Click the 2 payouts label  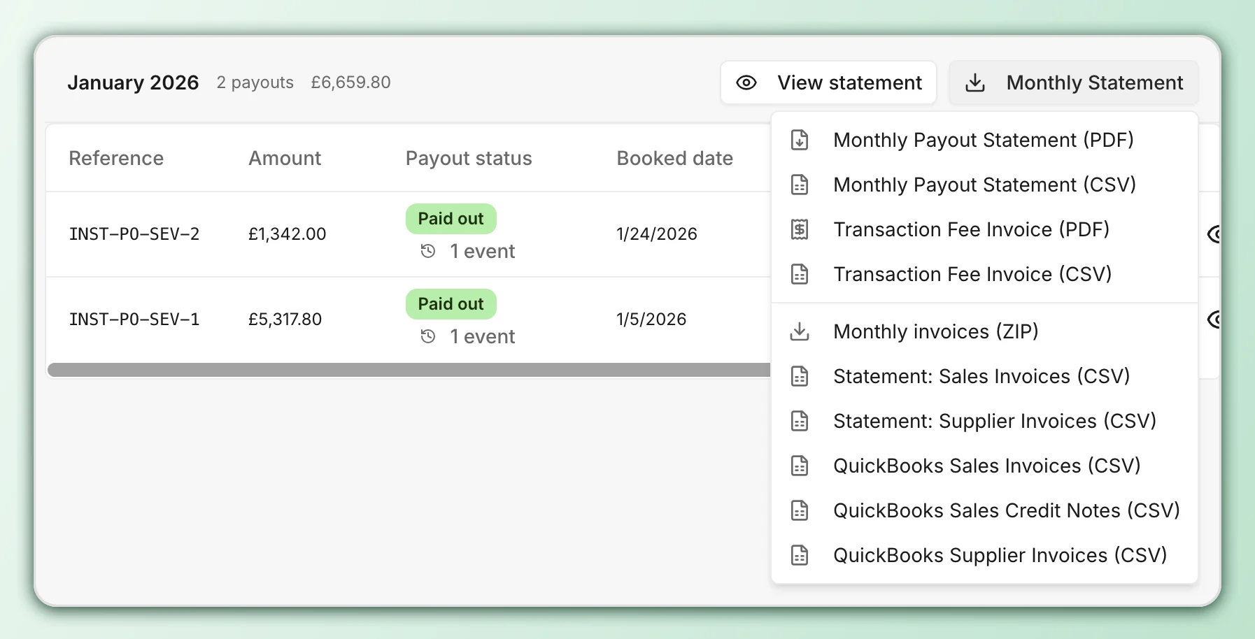tap(255, 82)
